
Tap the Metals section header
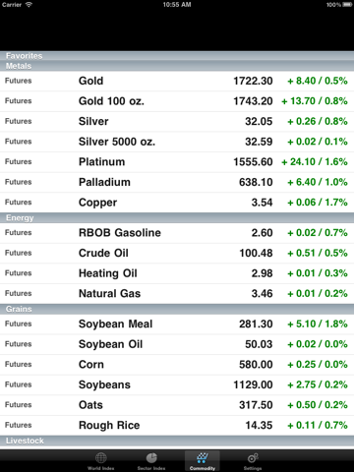pyautogui.click(x=177, y=66)
